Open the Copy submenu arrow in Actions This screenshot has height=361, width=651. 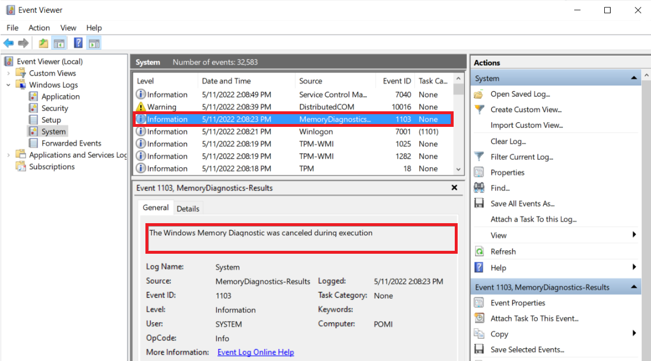click(x=634, y=333)
